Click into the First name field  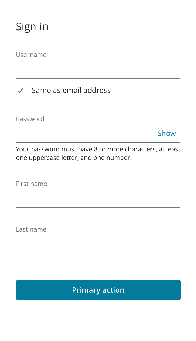click(98, 199)
